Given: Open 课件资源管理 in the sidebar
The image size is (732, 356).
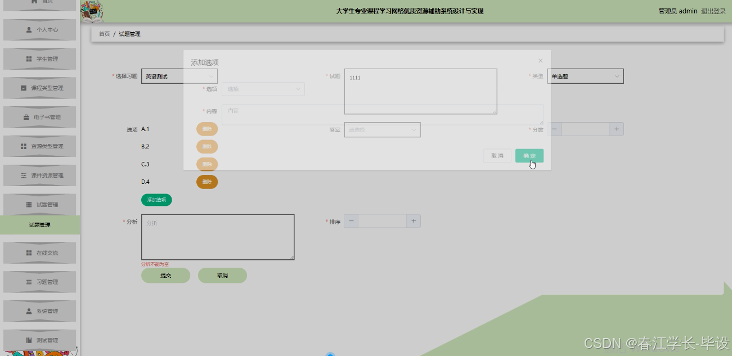Looking at the screenshot, I should (x=39, y=175).
